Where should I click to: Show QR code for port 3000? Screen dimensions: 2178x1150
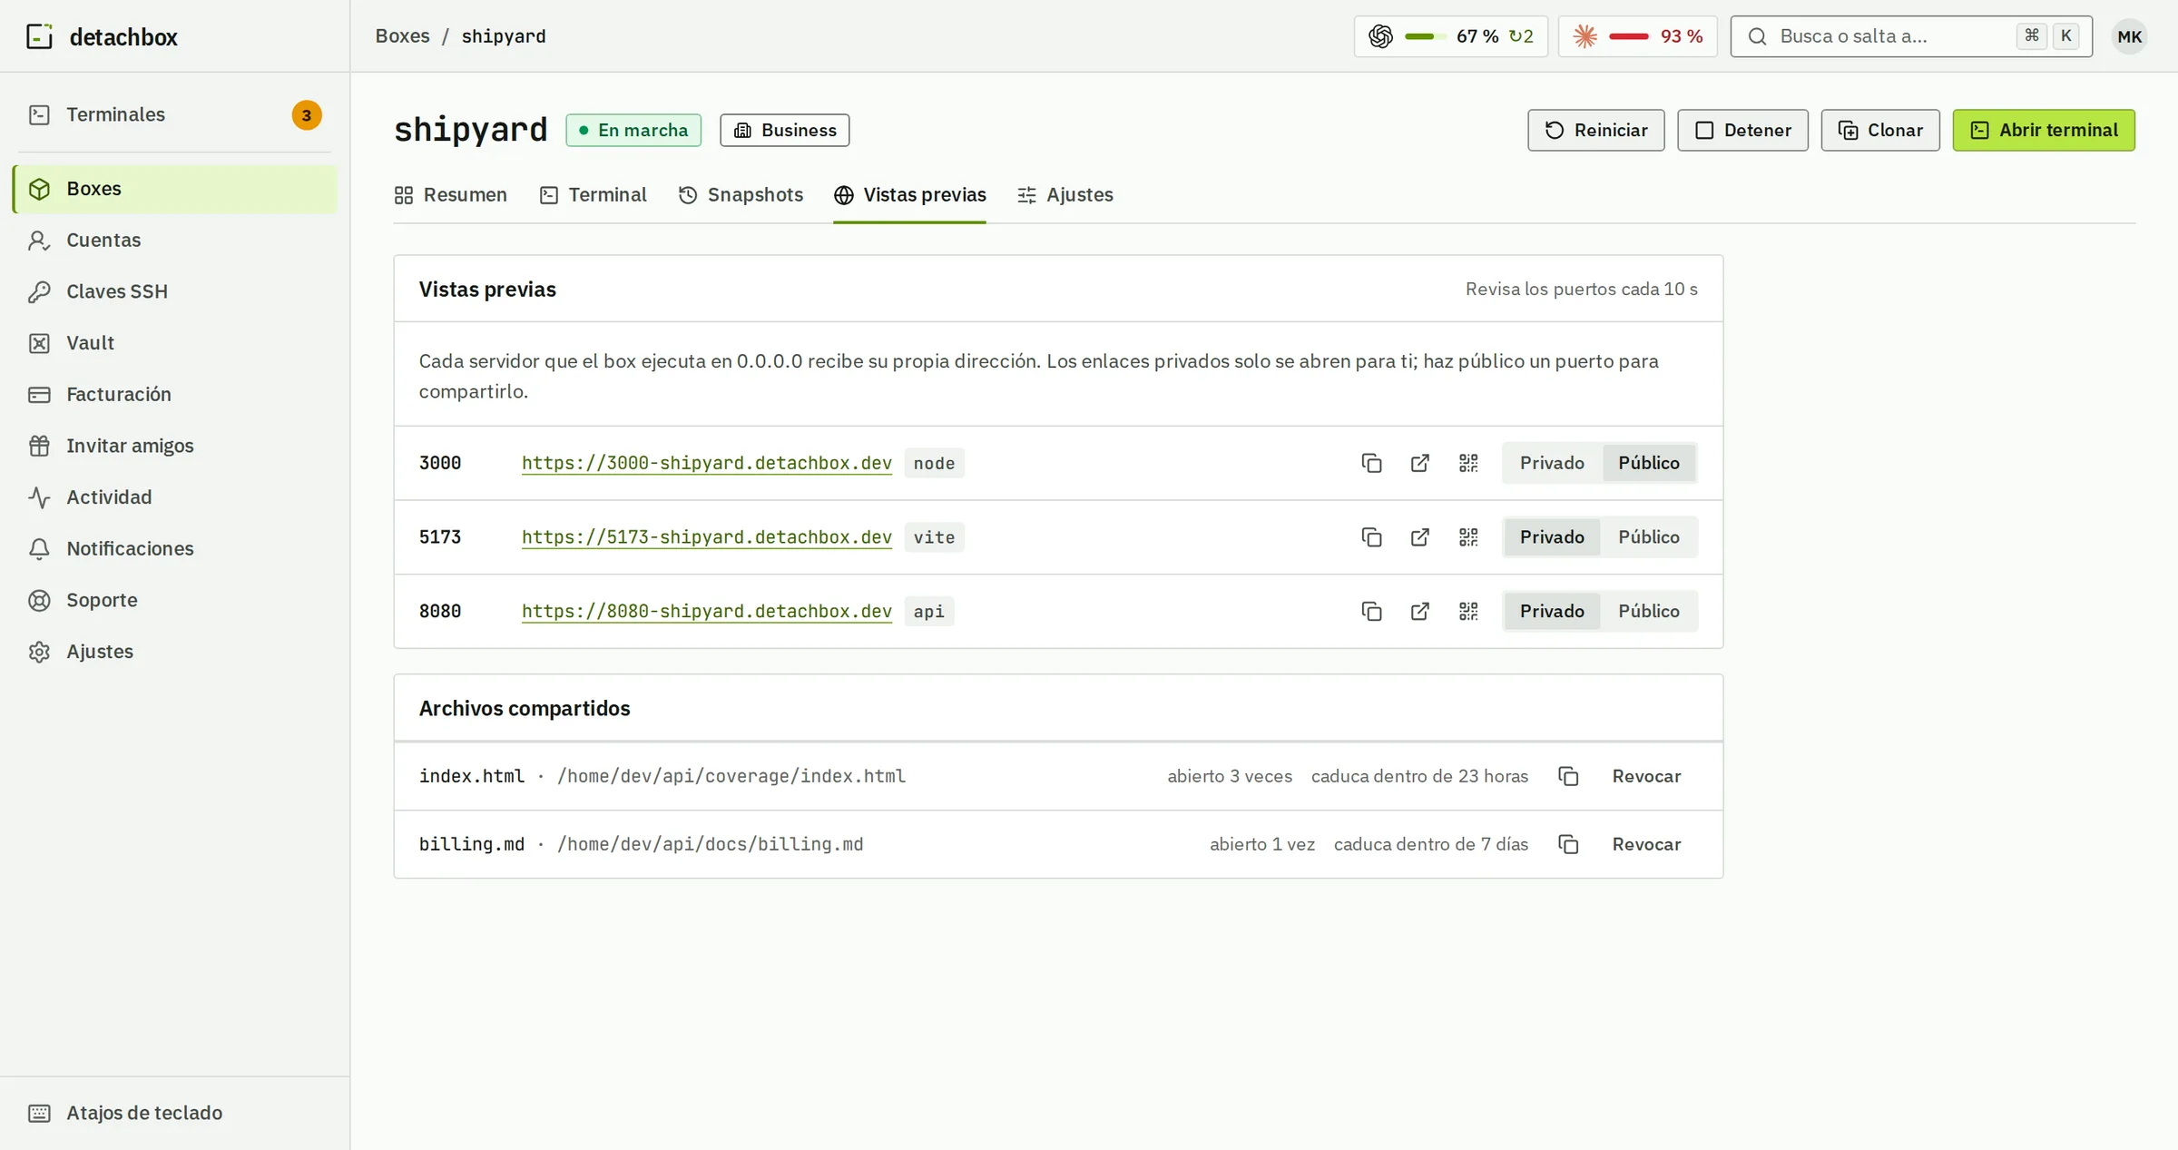click(1468, 463)
